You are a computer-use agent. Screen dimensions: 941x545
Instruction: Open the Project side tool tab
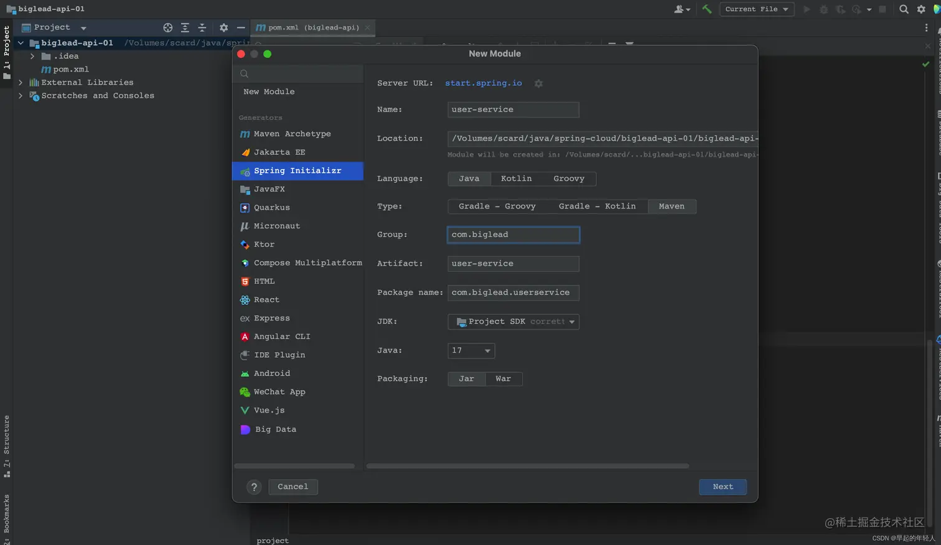point(7,52)
